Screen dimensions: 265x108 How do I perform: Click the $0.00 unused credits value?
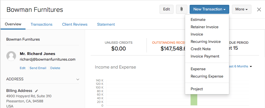tap(118, 49)
